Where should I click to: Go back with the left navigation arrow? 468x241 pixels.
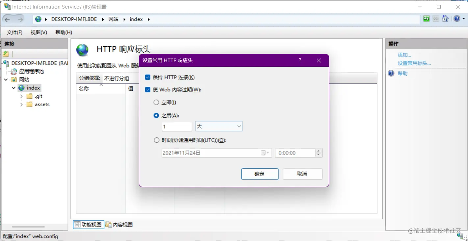[7, 19]
